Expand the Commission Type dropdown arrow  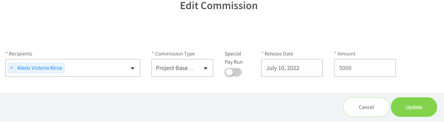[x=205, y=68]
